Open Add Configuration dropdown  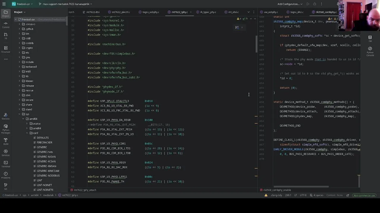[290, 4]
